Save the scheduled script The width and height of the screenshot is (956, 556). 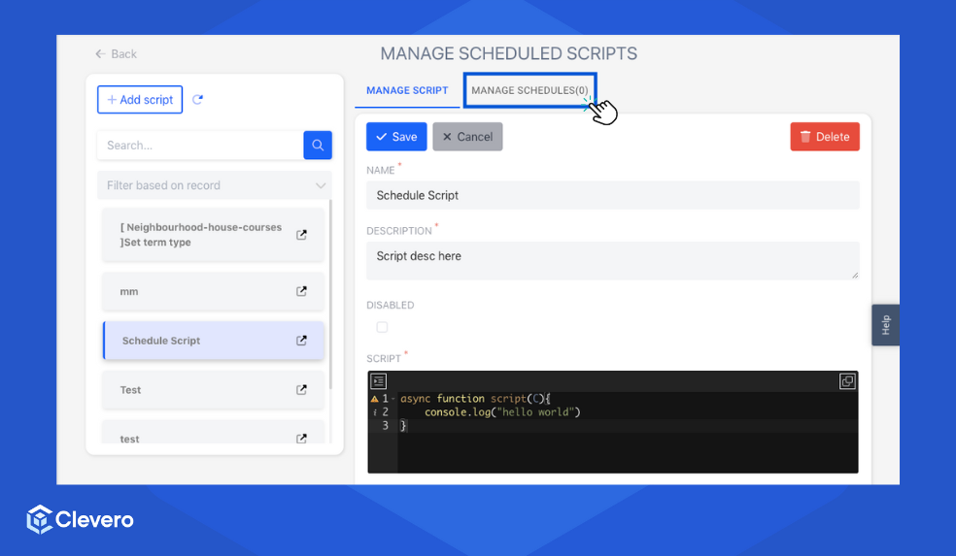tap(396, 137)
